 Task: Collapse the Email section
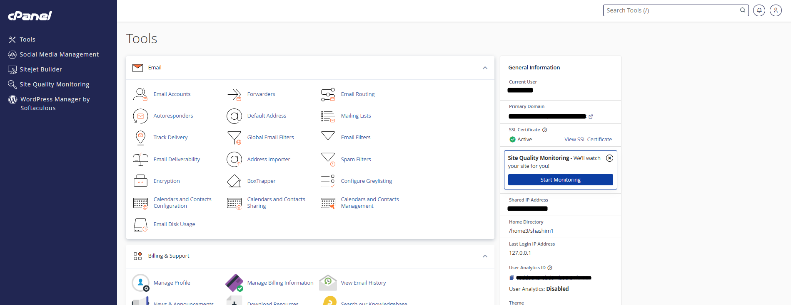[x=485, y=68]
